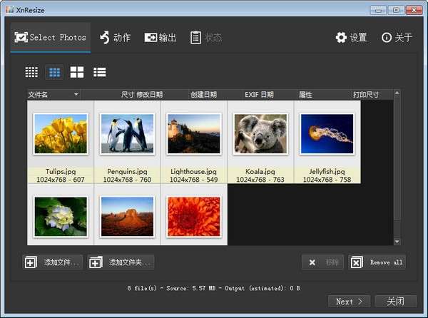Switch to small thumbnails grid view
Screen dimensions: 428x318
tap(31, 72)
